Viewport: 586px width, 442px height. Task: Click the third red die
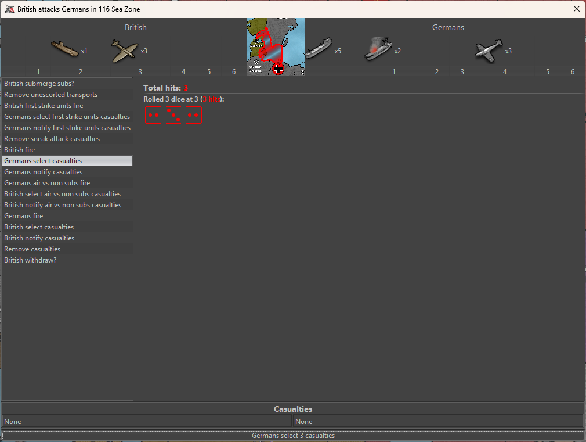pyautogui.click(x=193, y=115)
